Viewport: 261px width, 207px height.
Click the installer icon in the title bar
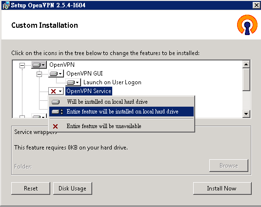[6, 5]
